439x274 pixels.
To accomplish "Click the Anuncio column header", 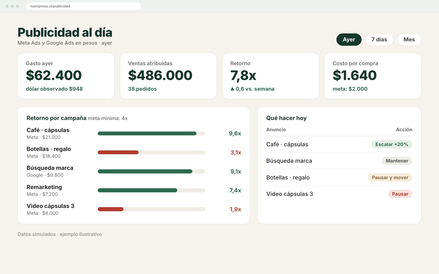I will [x=276, y=130].
